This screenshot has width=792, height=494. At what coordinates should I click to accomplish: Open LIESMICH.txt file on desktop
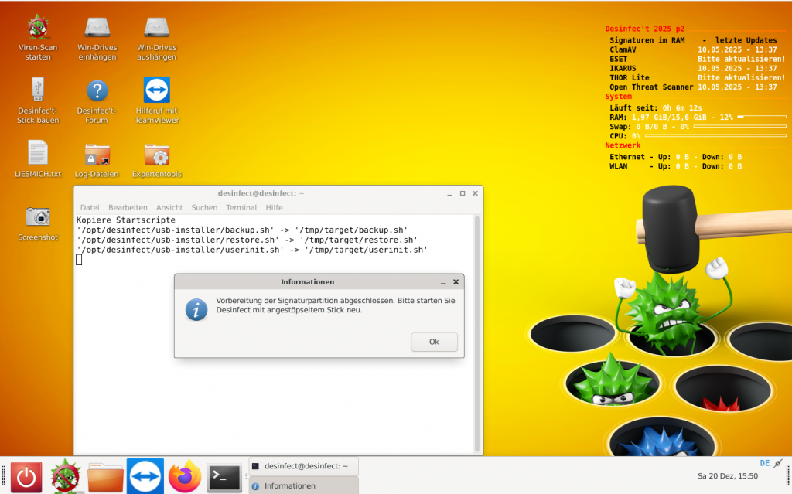[37, 153]
